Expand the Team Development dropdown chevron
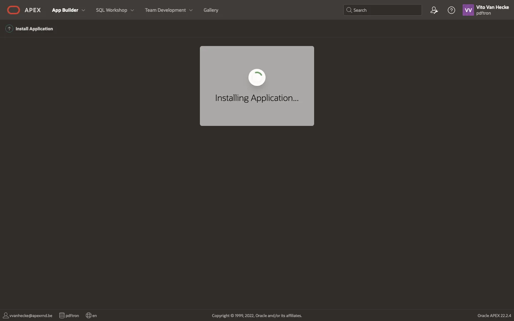Image resolution: width=514 pixels, height=321 pixels. point(191,10)
